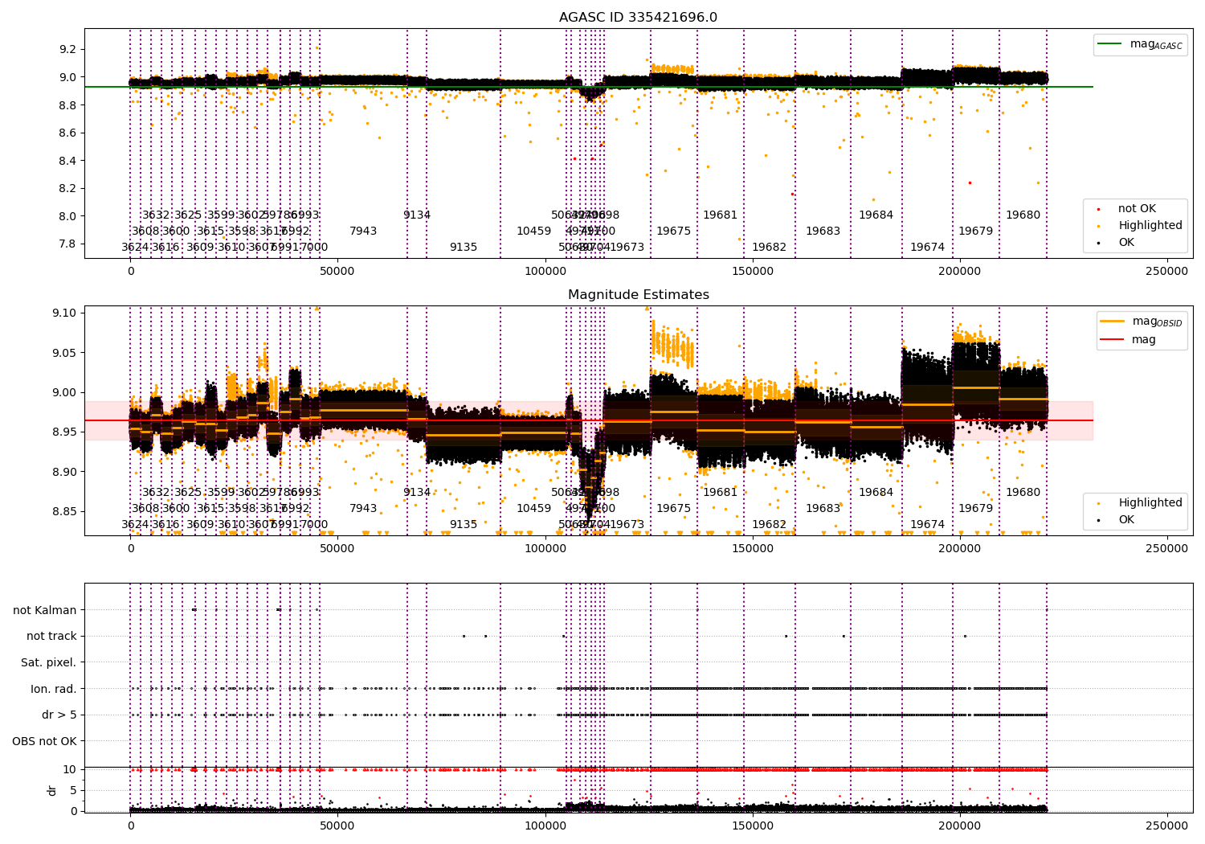Click the 'not track' axis label
This screenshot has height=844, width=1205.
pyautogui.click(x=51, y=637)
